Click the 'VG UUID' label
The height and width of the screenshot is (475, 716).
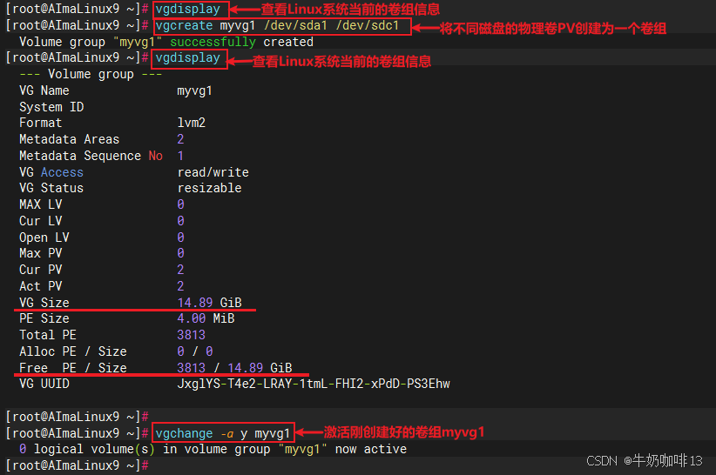coord(44,384)
